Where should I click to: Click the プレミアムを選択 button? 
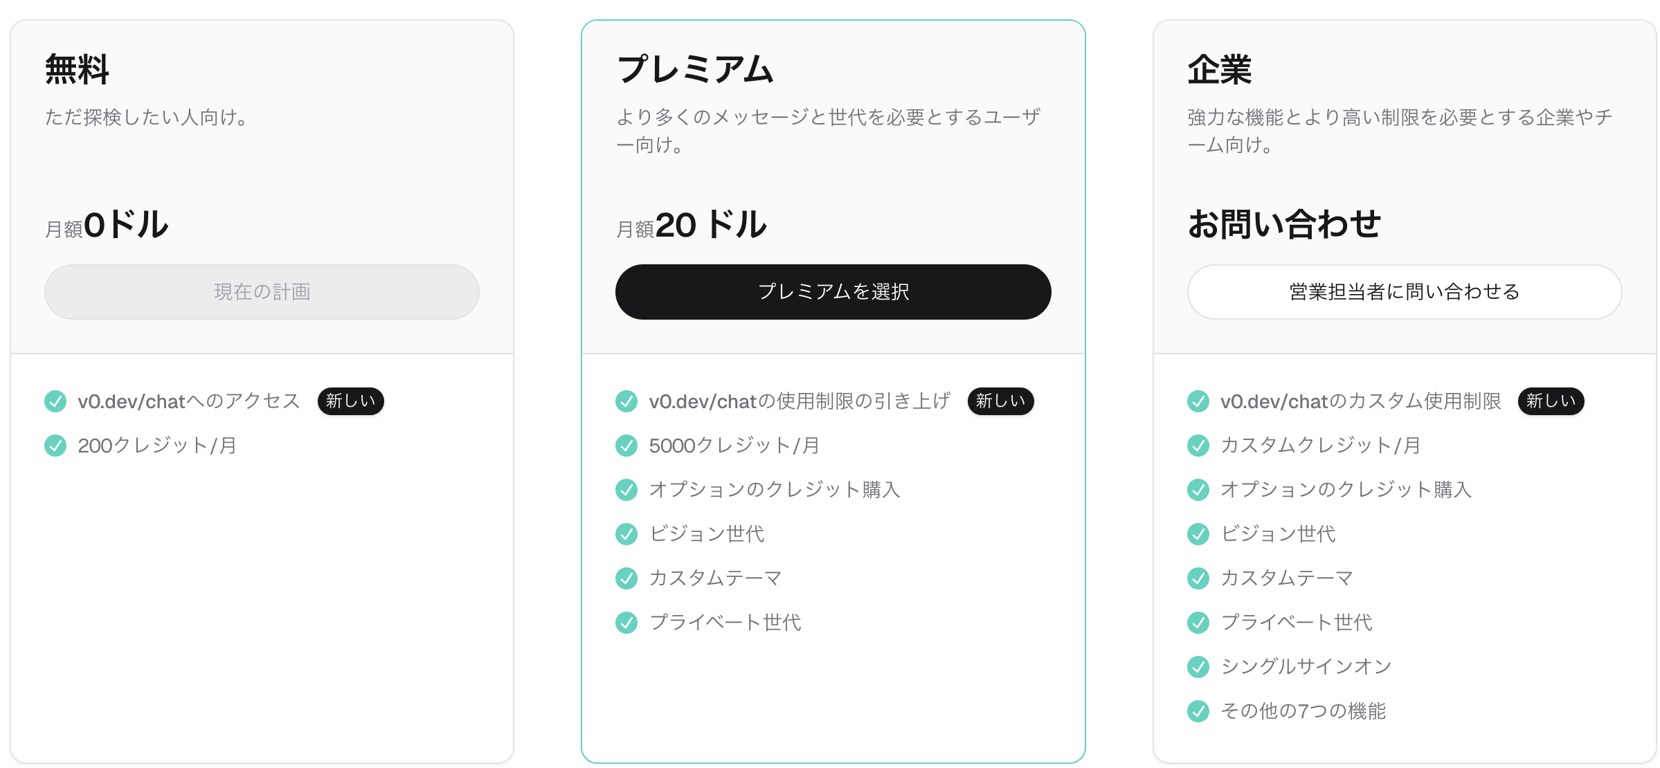pos(833,292)
